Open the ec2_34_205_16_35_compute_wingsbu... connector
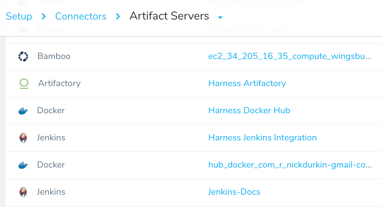 coord(290,56)
